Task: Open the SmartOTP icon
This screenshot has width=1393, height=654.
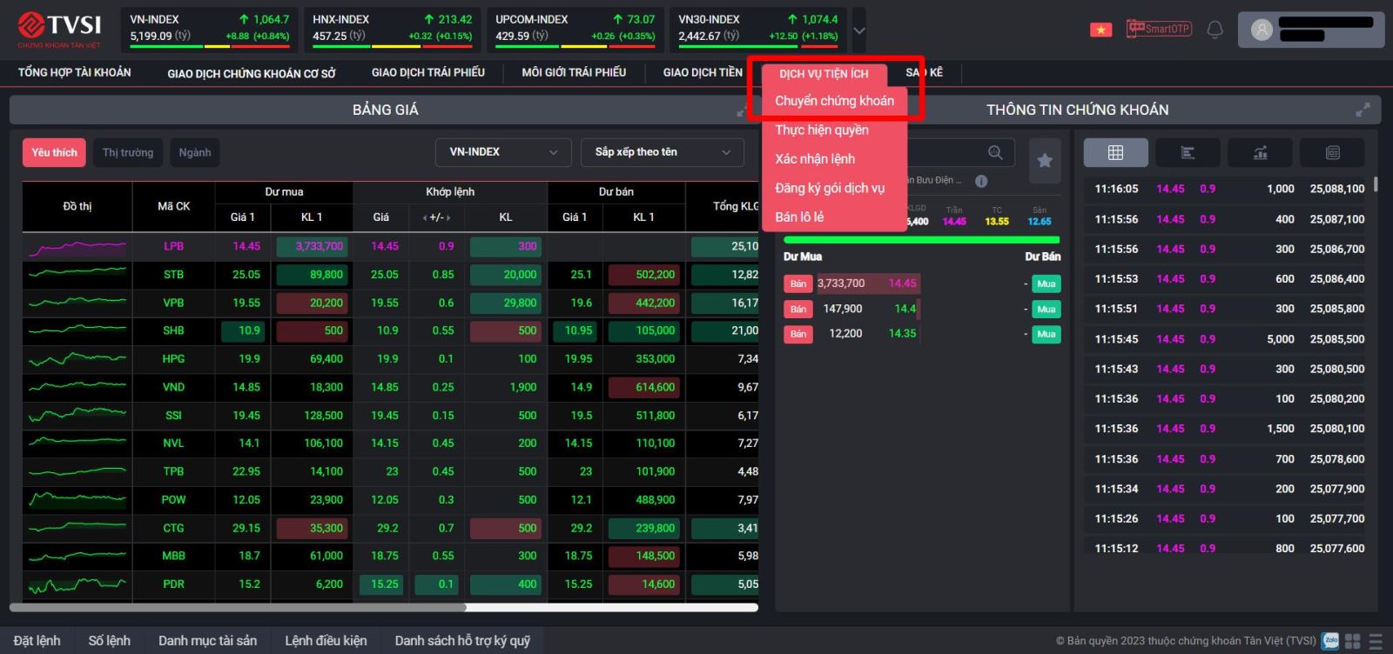Action: 1158,29
